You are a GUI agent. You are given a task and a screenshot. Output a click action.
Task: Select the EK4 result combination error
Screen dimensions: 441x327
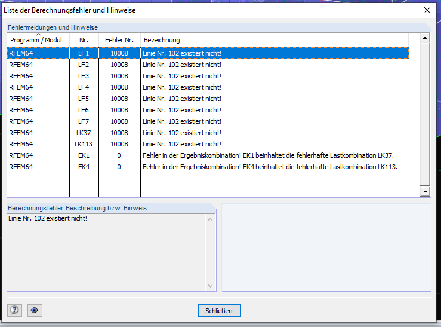tap(208, 167)
